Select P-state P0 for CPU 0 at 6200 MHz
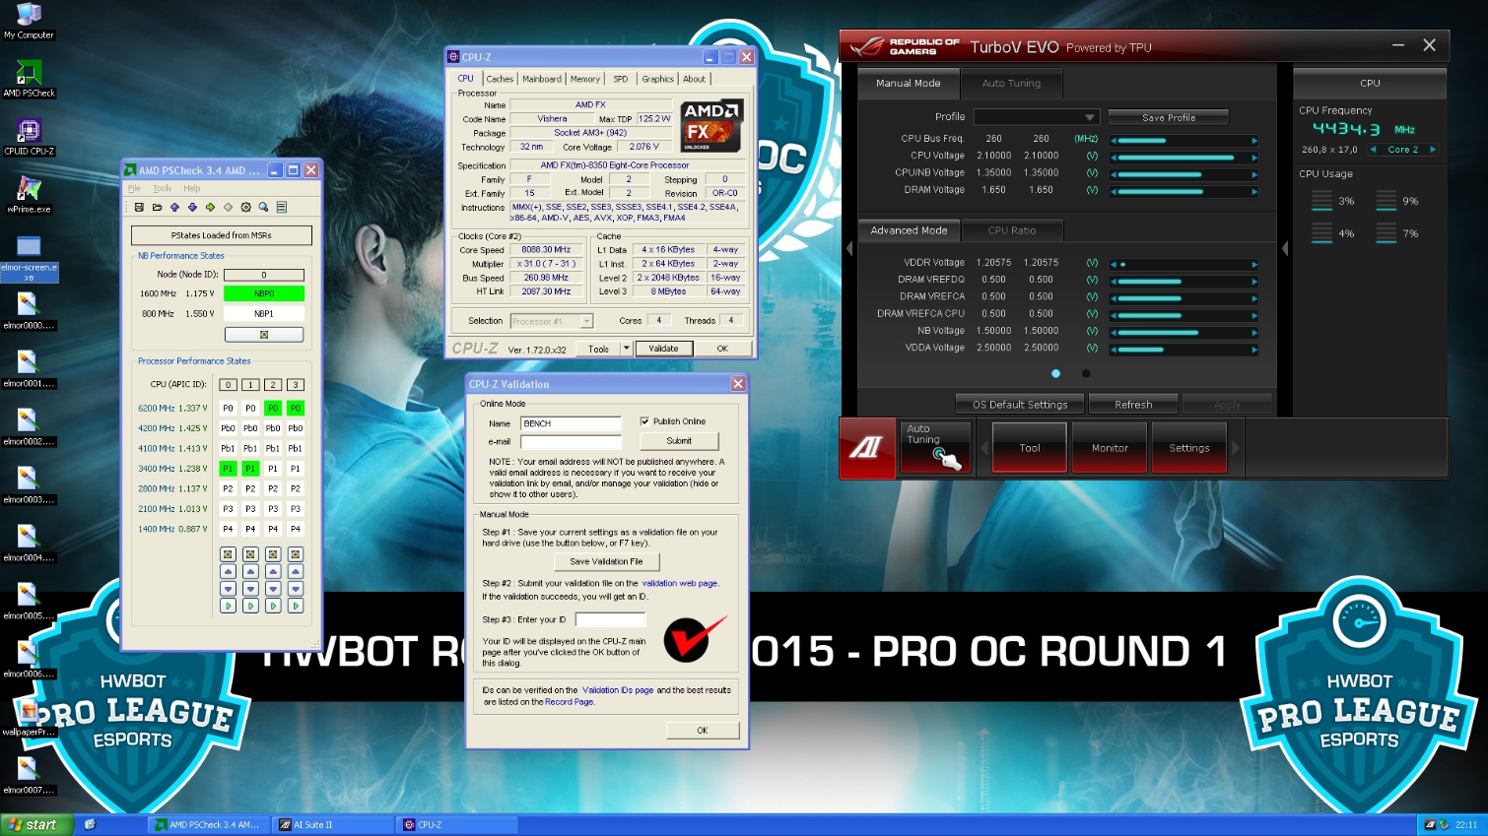1488x836 pixels. point(228,408)
